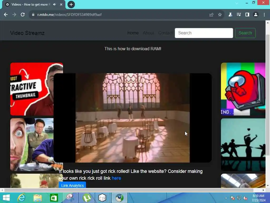Click the horizontal scrollbar thumb

pyautogui.click(x=129, y=190)
